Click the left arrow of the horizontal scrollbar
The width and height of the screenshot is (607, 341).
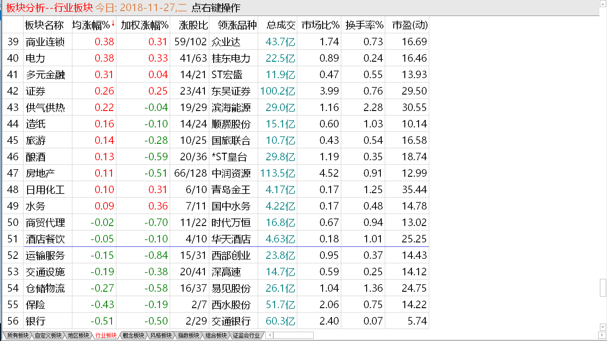pyautogui.click(x=270, y=335)
